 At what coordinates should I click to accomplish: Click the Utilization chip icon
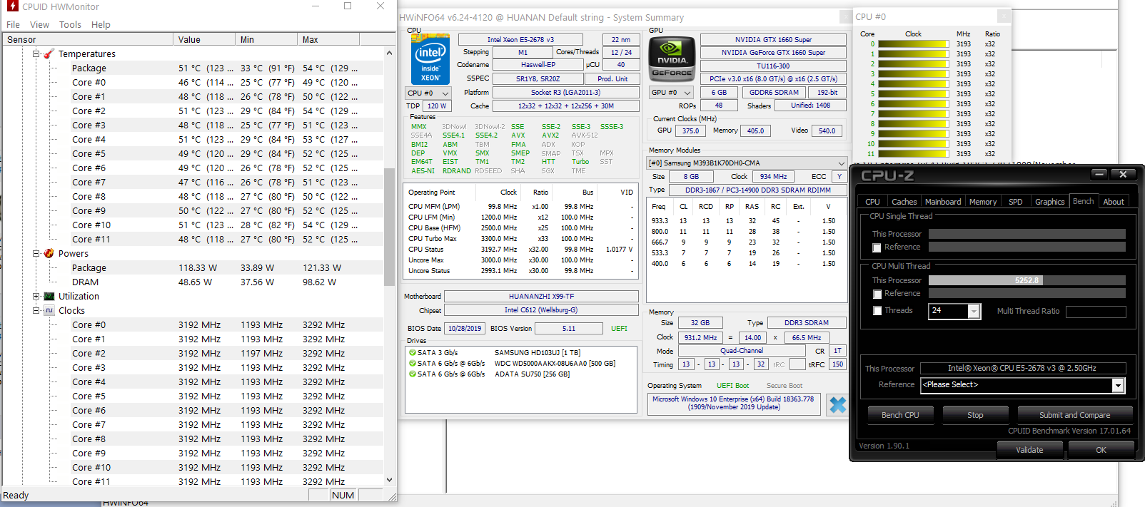click(49, 296)
